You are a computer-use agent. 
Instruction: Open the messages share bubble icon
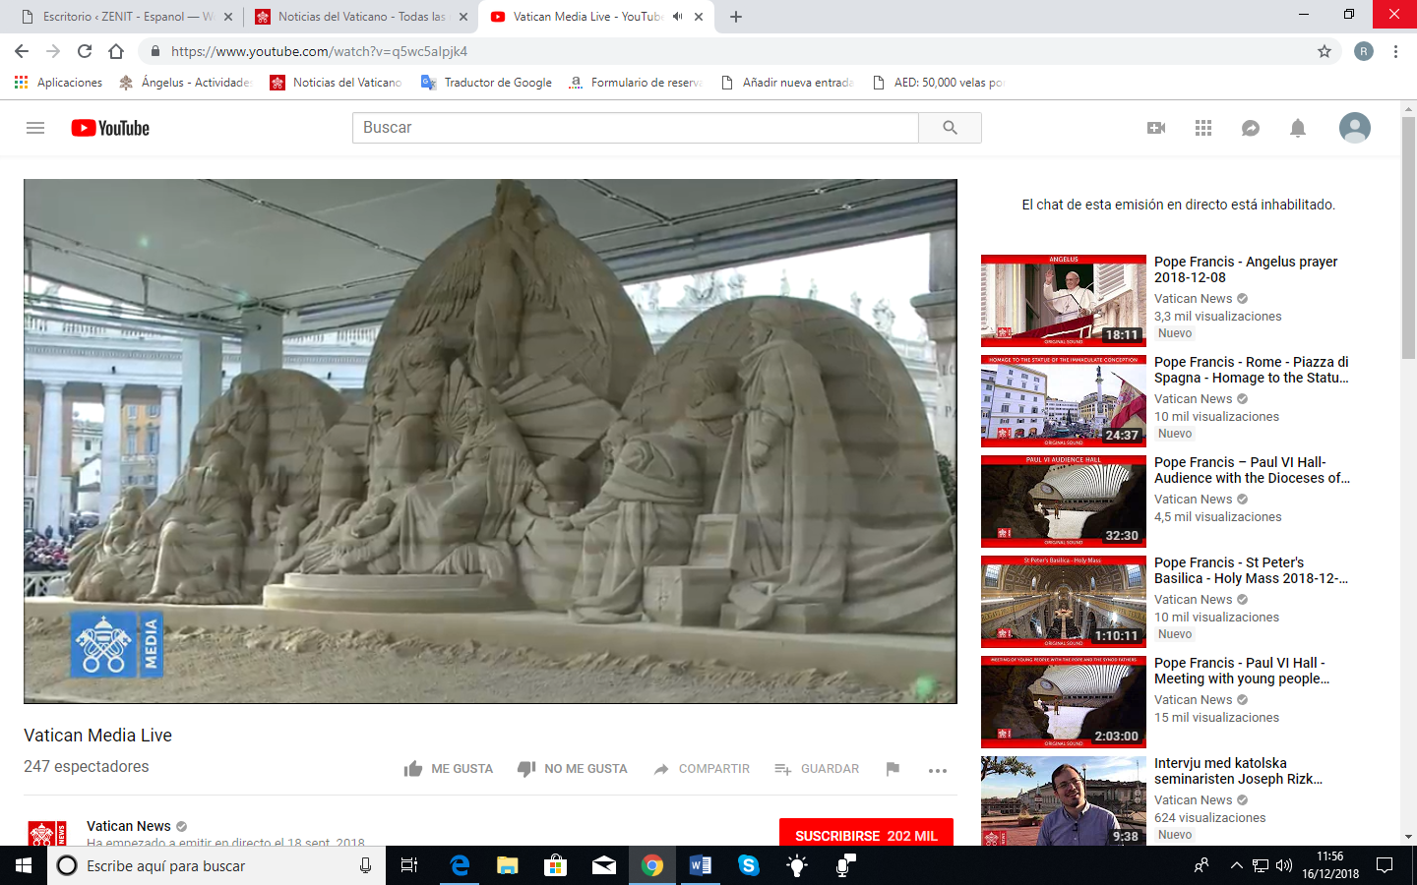pos(1251,128)
